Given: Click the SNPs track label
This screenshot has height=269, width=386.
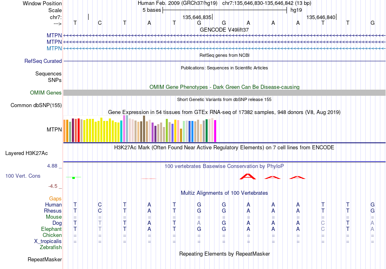Looking at the screenshot, I should [55, 80].
